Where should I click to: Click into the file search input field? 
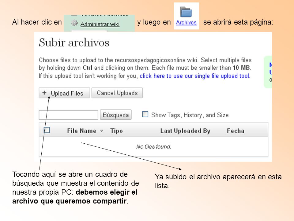pos(68,115)
